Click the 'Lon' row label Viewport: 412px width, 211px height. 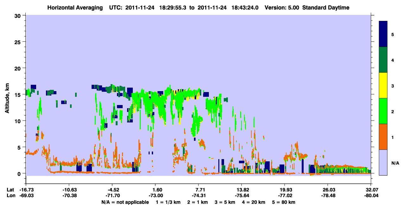point(10,195)
